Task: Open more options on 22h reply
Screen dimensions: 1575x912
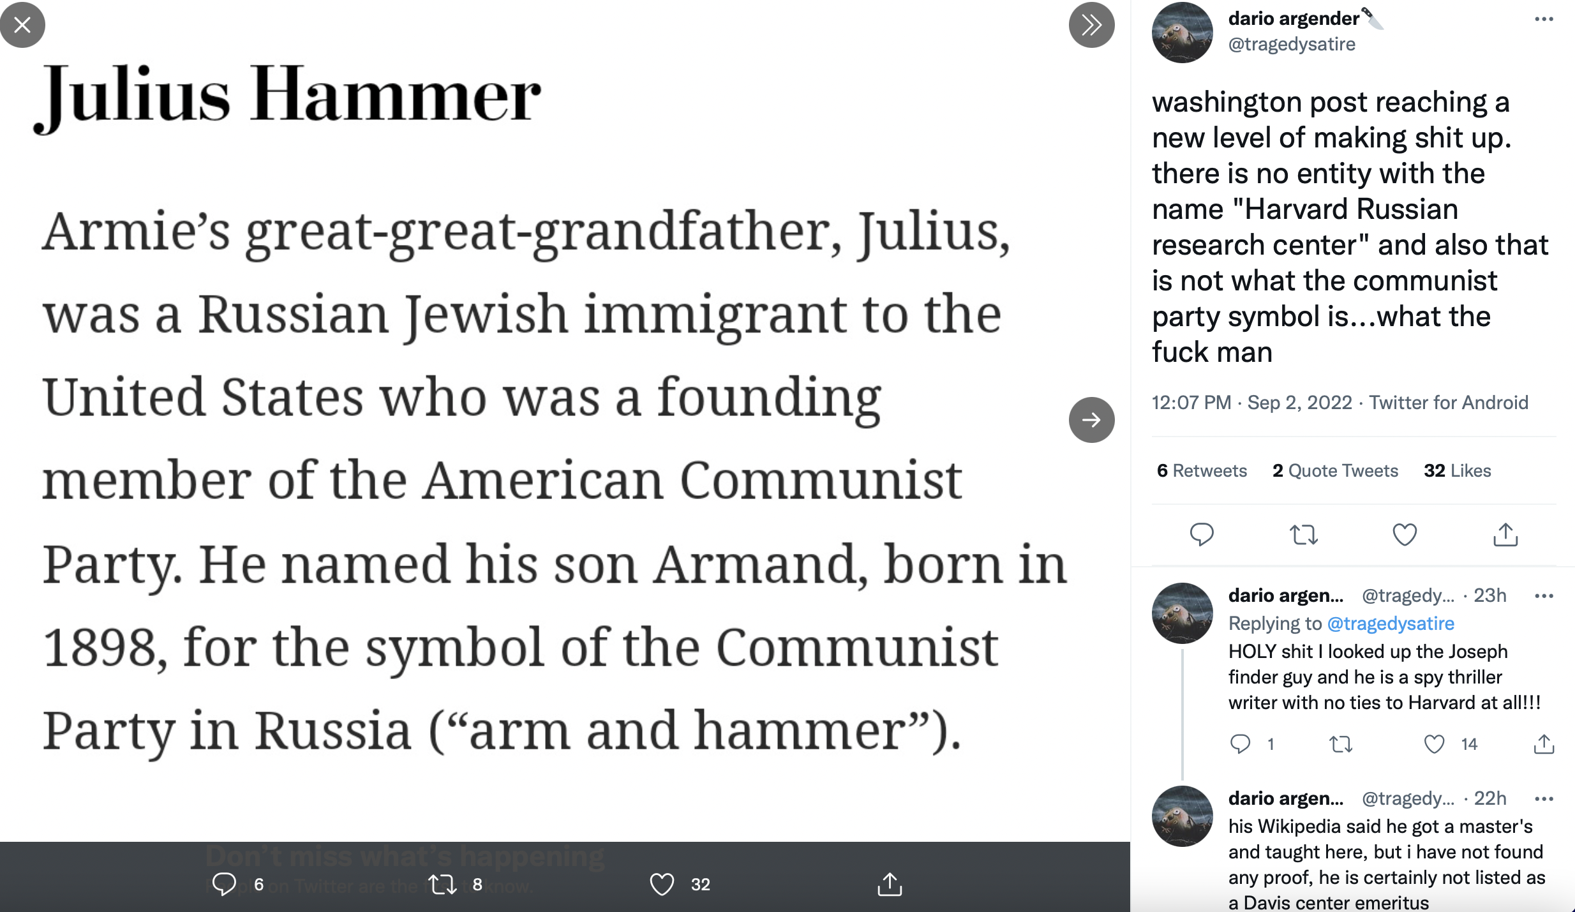Action: 1544,799
